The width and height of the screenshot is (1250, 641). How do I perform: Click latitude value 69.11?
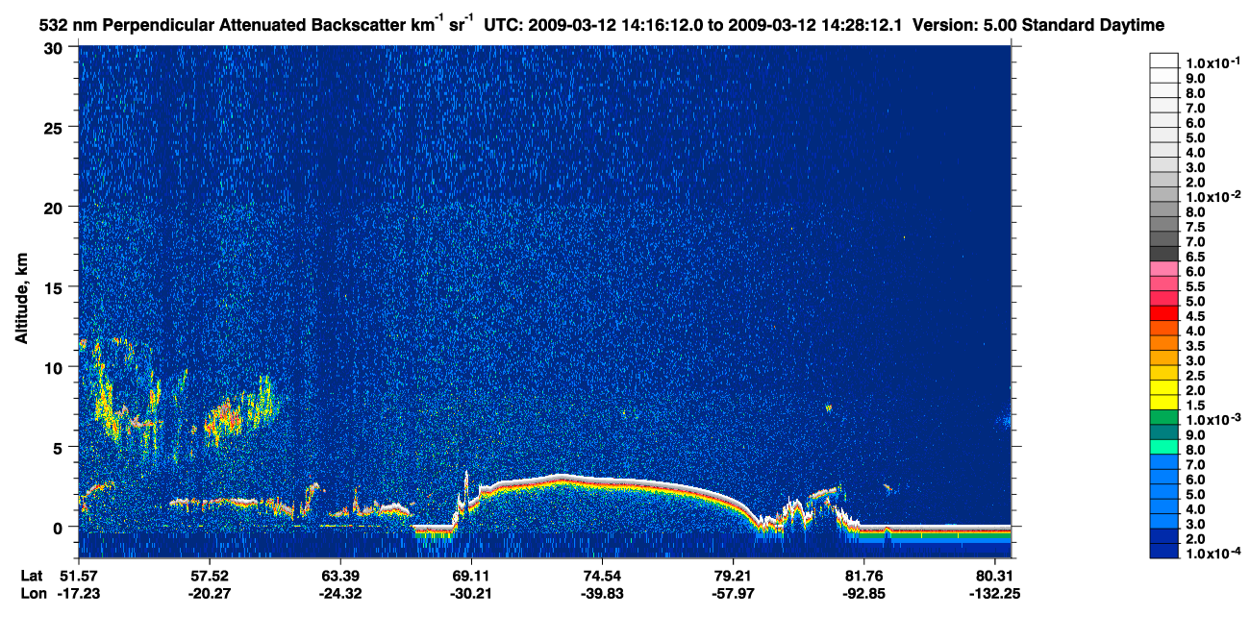coord(470,575)
